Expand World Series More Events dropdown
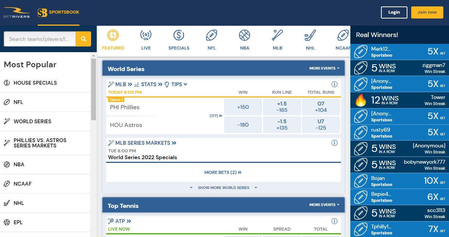 [324, 68]
